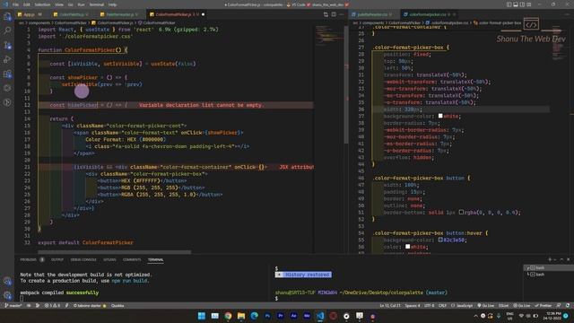Open File Explorer from taskbar
This screenshot has width=574, height=323.
pos(241,316)
